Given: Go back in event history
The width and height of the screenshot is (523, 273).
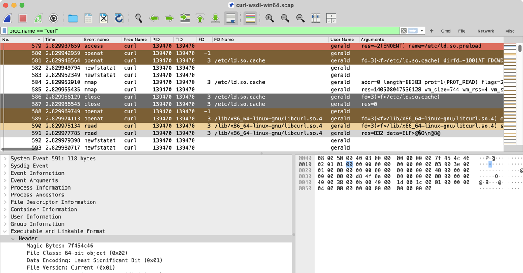Looking at the screenshot, I should [x=153, y=18].
